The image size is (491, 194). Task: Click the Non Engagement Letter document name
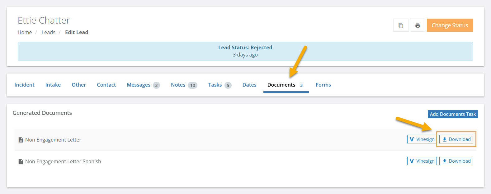pos(53,140)
